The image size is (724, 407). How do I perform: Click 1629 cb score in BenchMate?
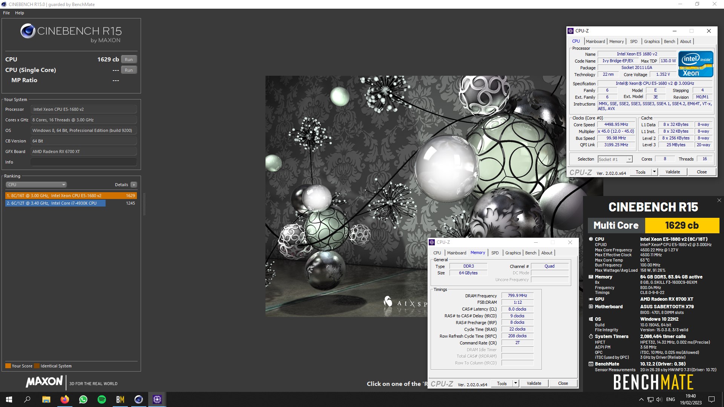point(682,225)
